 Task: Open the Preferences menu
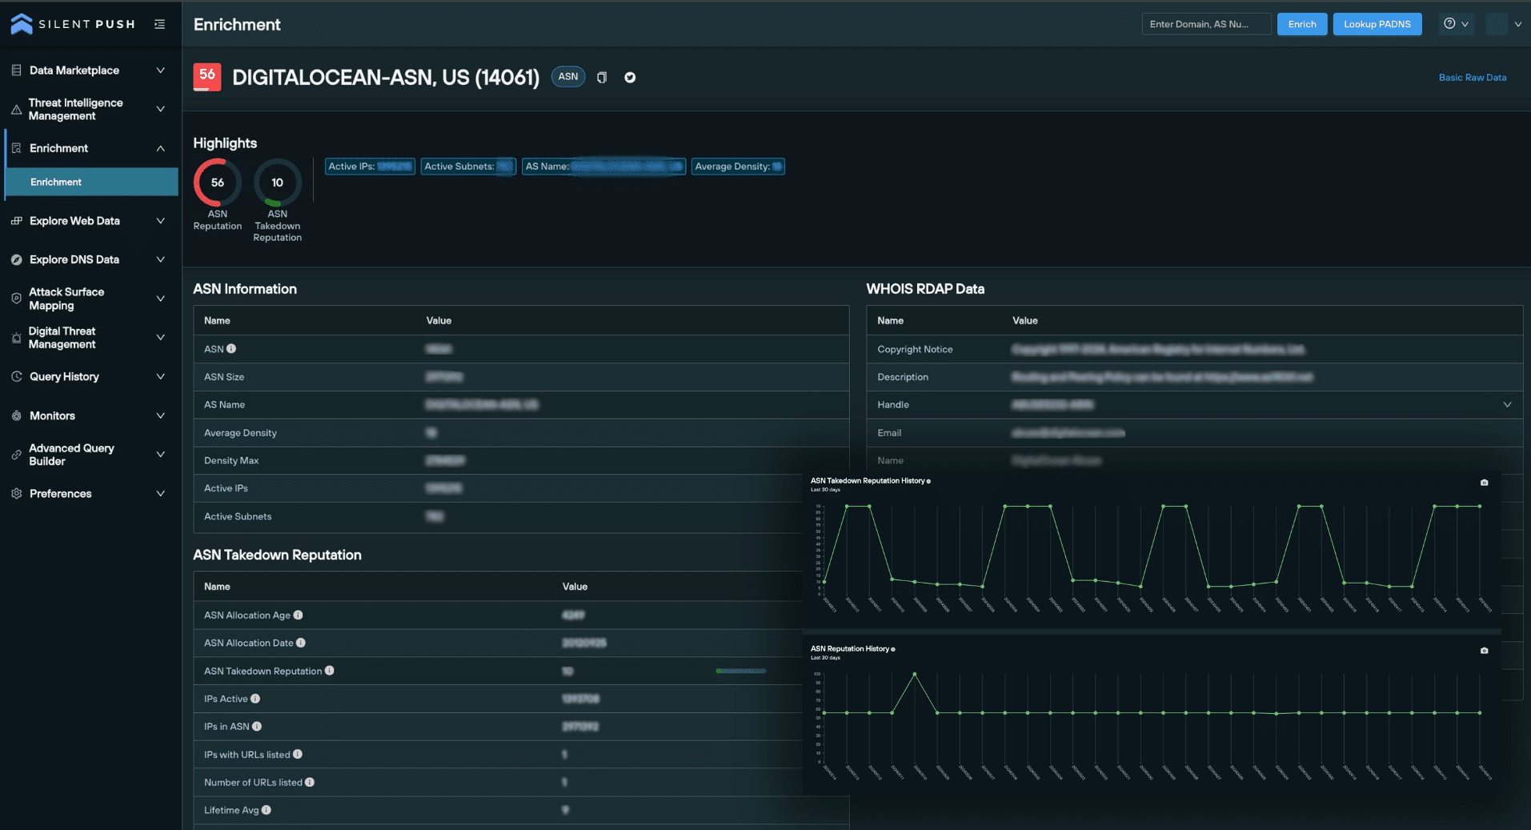tap(90, 494)
